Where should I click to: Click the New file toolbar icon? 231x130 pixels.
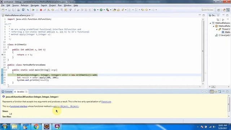click(x=3, y=10)
